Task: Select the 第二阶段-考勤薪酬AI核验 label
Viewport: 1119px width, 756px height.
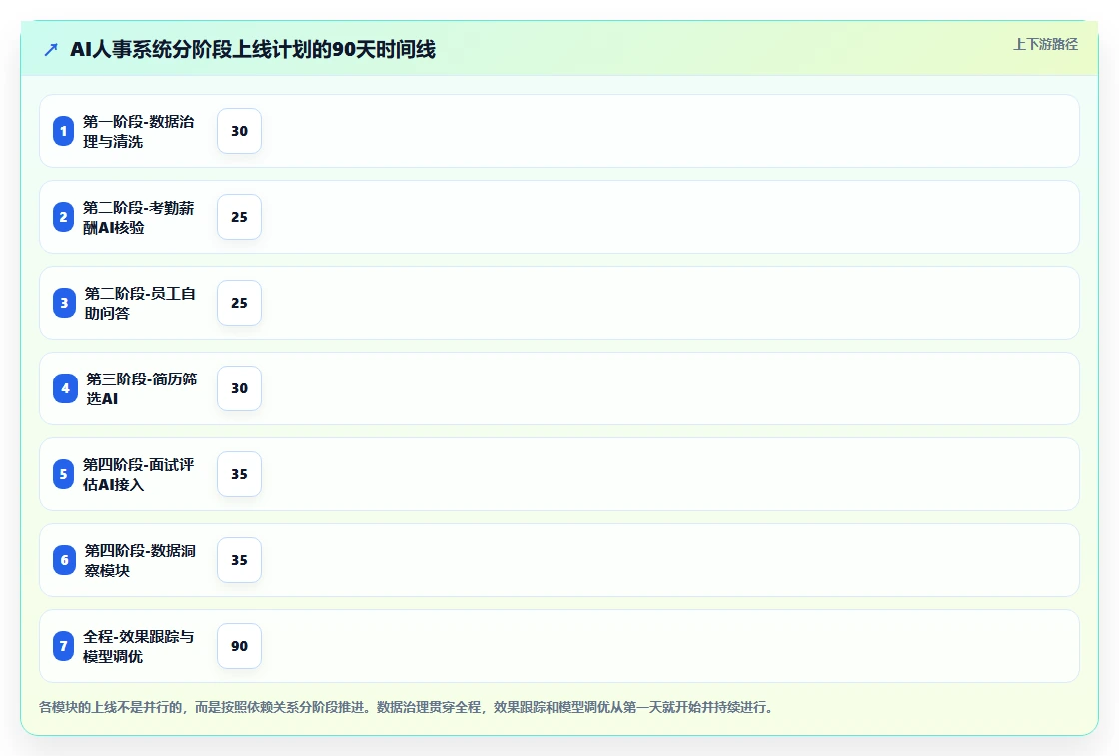Action: 139,217
